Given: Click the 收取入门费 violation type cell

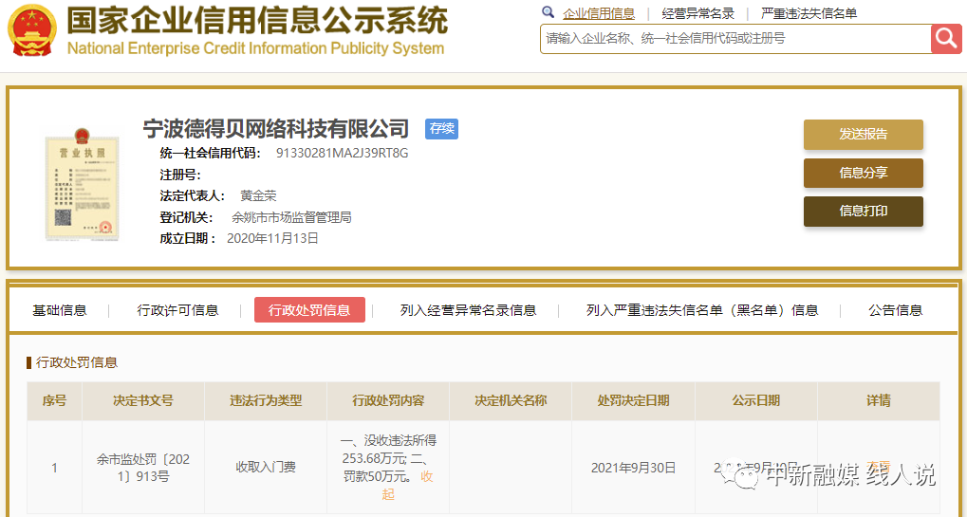Looking at the screenshot, I should click(x=266, y=467).
